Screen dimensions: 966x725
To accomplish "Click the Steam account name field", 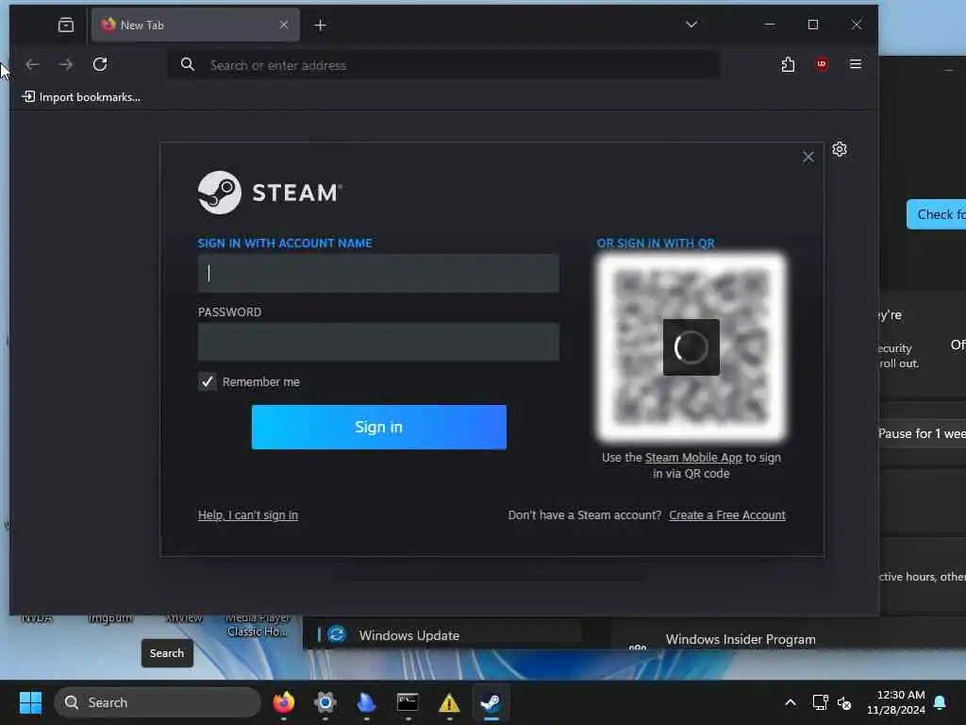I will click(378, 273).
